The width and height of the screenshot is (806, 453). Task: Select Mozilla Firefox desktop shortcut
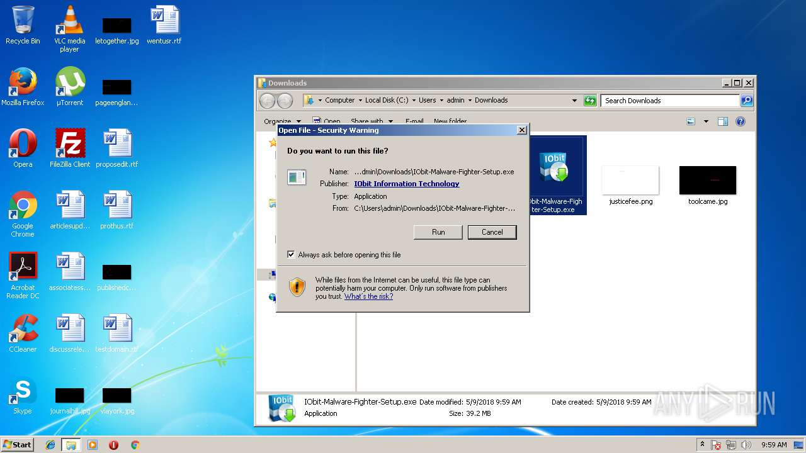click(x=23, y=87)
